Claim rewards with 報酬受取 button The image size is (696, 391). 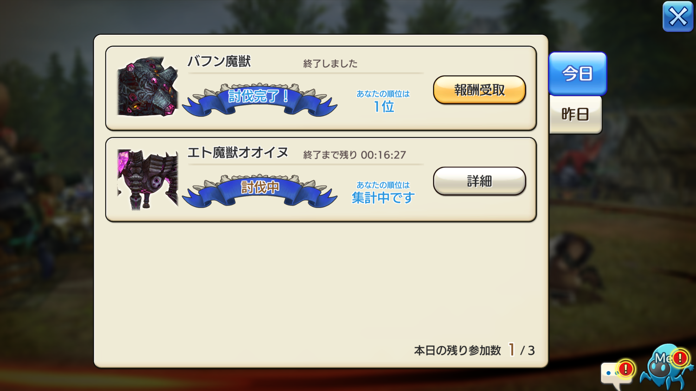click(x=479, y=90)
